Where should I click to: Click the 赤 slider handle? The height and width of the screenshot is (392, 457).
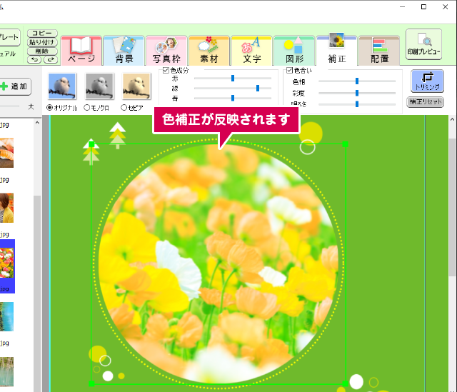(x=233, y=78)
